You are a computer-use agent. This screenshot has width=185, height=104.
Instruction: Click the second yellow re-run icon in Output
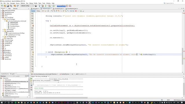pos(32,81)
